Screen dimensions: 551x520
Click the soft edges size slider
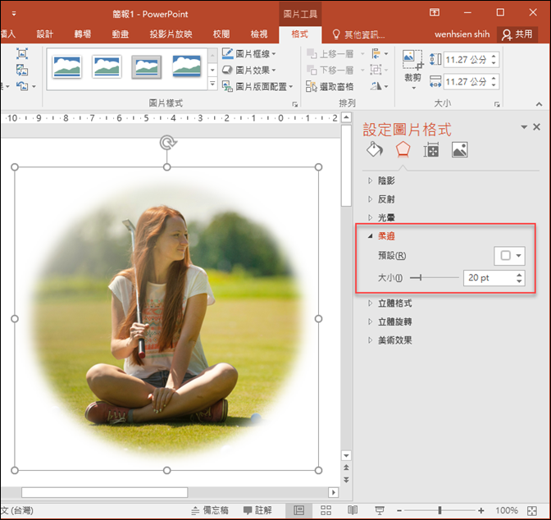coord(434,278)
